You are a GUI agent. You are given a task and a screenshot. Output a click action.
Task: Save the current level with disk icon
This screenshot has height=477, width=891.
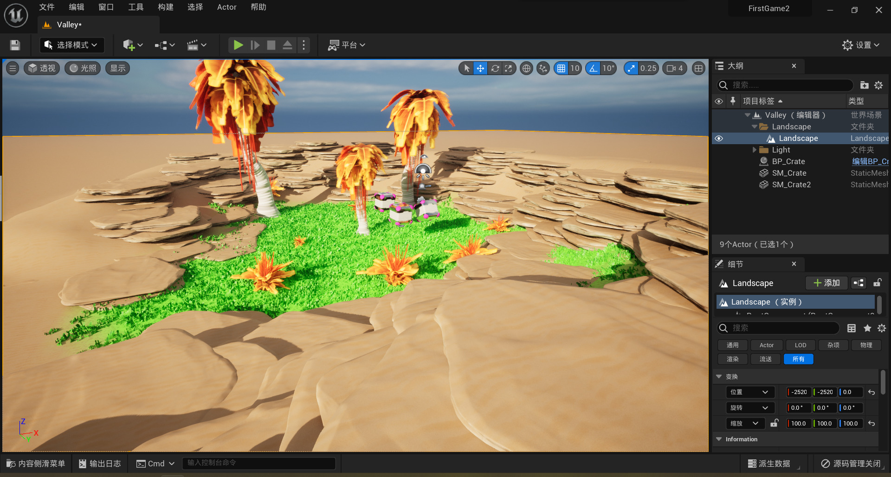tap(15, 45)
